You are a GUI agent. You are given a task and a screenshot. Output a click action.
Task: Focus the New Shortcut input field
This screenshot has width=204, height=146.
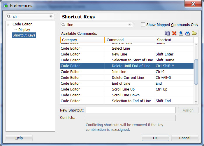pos(130,110)
